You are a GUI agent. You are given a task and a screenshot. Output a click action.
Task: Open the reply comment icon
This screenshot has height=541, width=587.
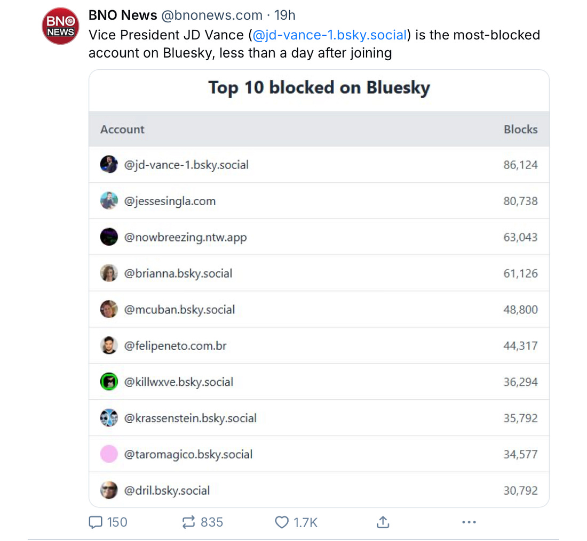point(96,522)
